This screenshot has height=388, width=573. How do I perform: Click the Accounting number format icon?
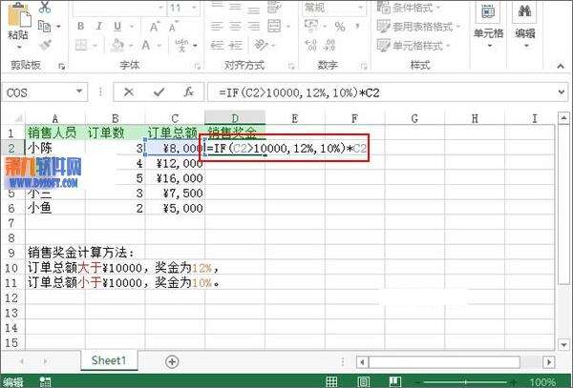[x=311, y=27]
